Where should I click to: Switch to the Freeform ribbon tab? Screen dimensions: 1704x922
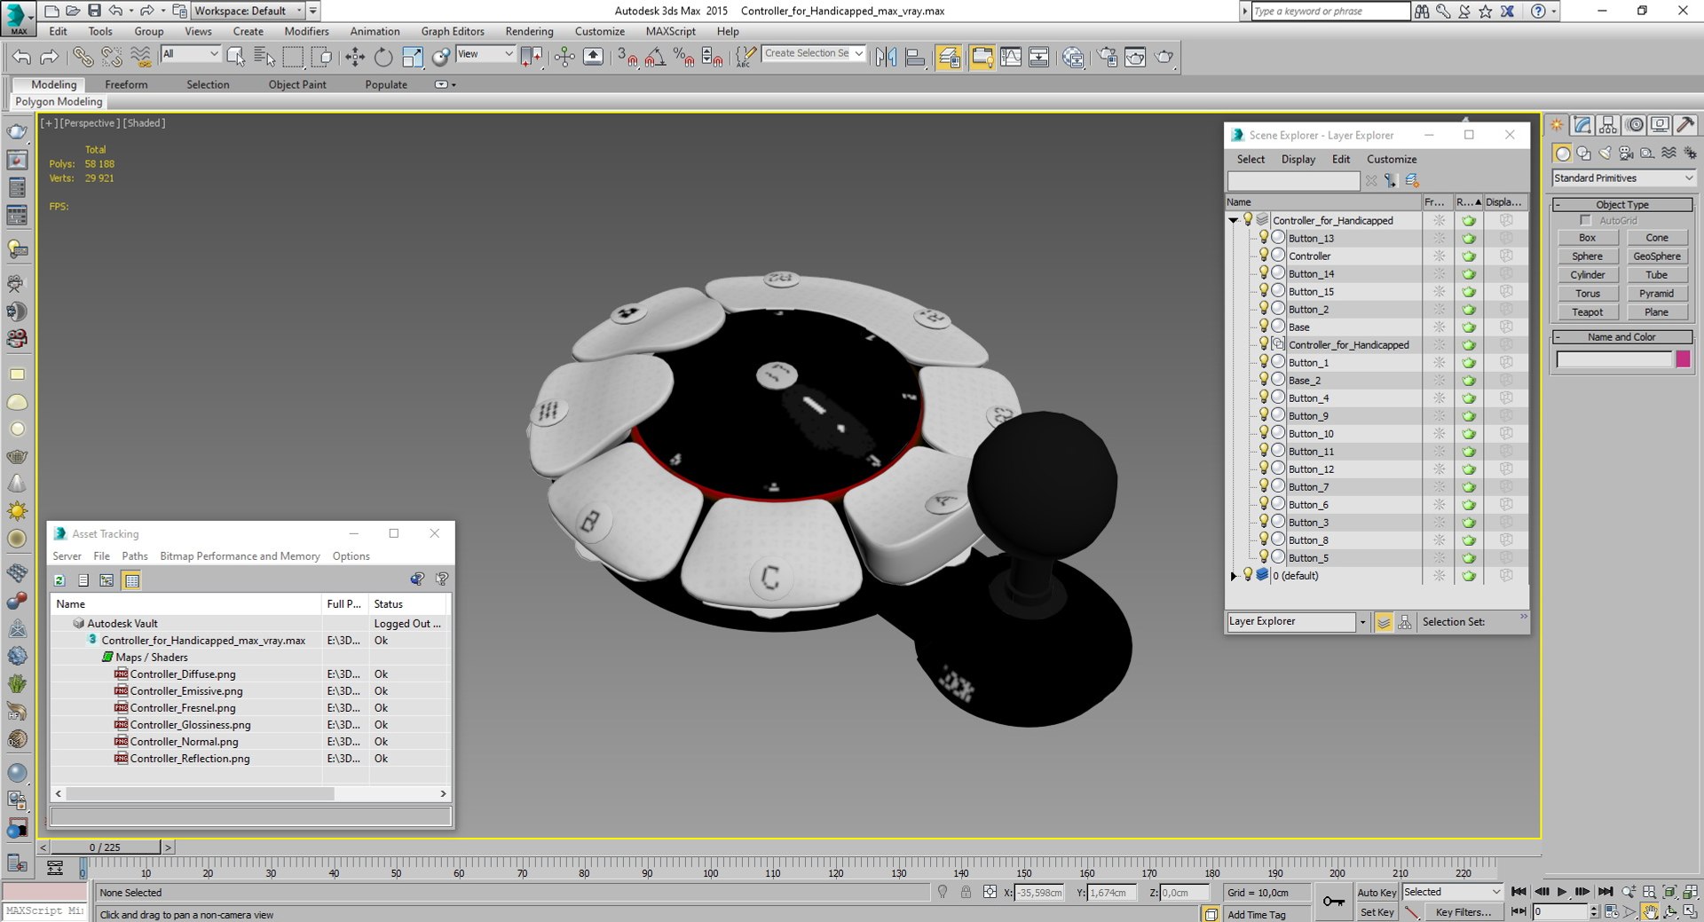point(126,84)
